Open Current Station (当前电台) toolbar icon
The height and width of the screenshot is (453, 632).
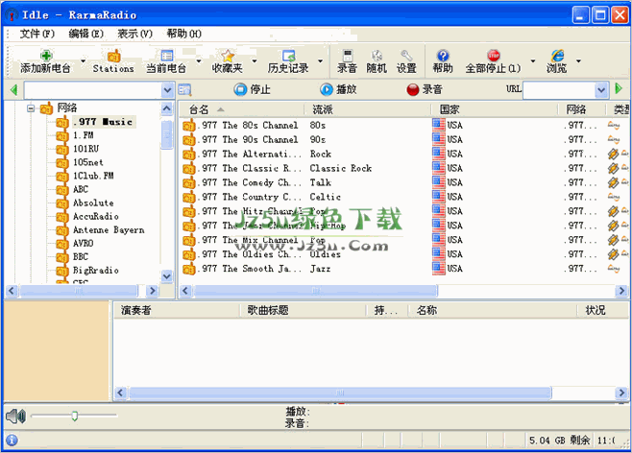(x=166, y=55)
